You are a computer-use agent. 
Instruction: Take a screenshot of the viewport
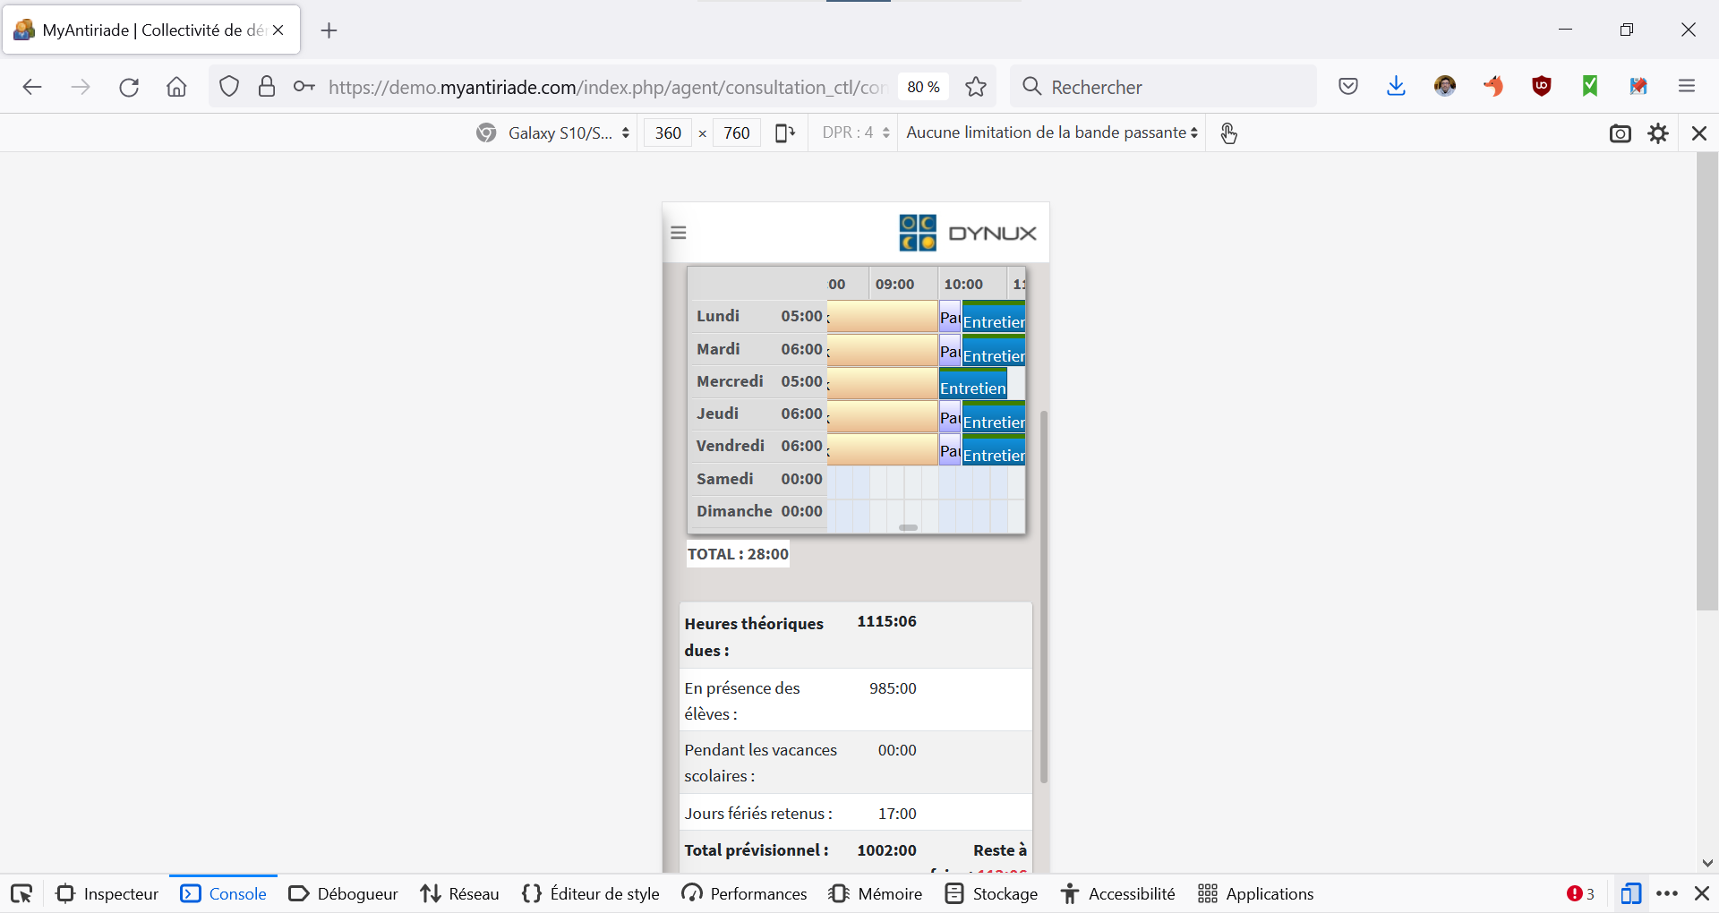pos(1620,133)
